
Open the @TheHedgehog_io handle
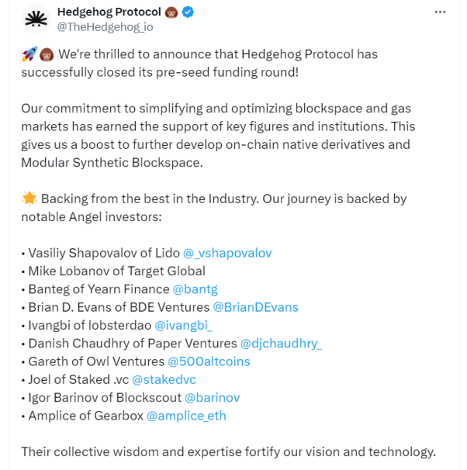pos(106,27)
